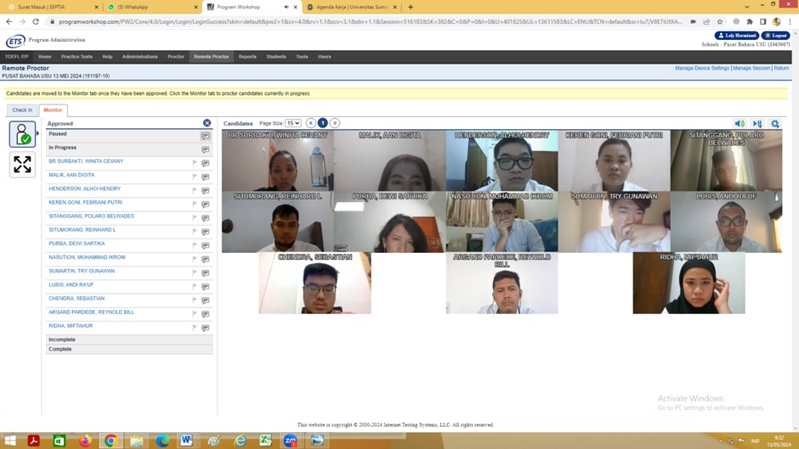Select the Monitor tab

(x=53, y=110)
